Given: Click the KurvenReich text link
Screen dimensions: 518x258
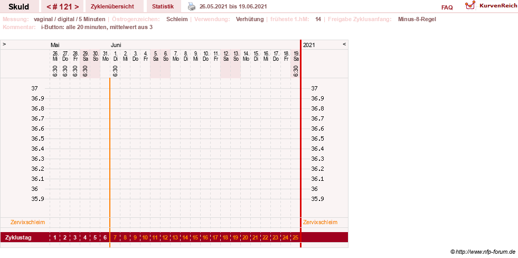Looking at the screenshot, I should (498, 5).
